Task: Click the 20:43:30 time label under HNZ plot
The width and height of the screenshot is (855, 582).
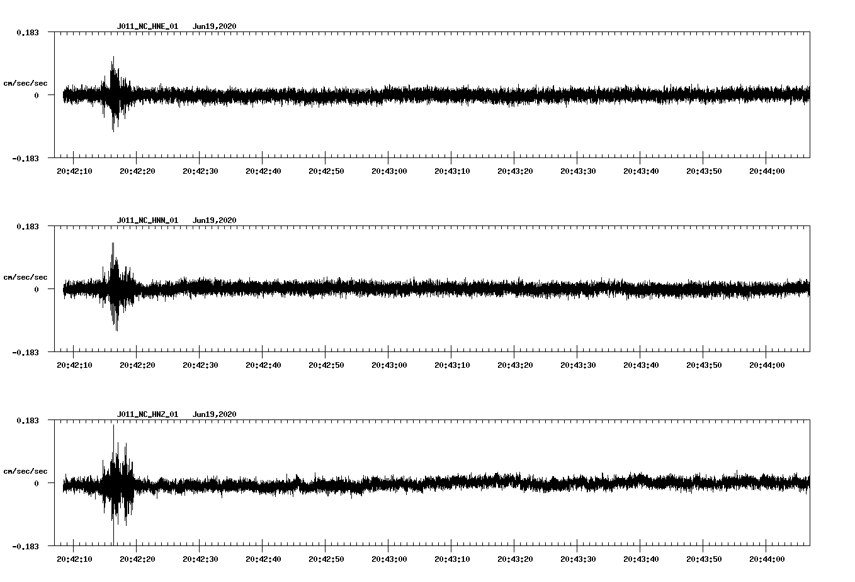Action: point(578,559)
